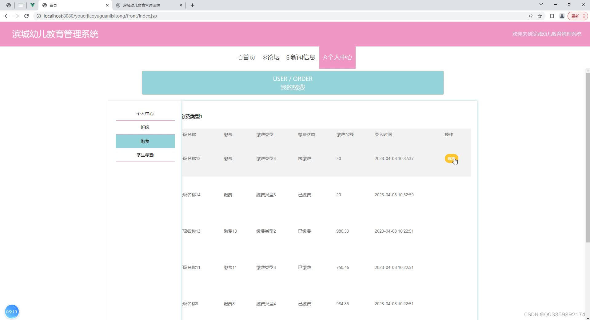Click the timestamp 2023-04-08 10:37:37

tap(394, 158)
